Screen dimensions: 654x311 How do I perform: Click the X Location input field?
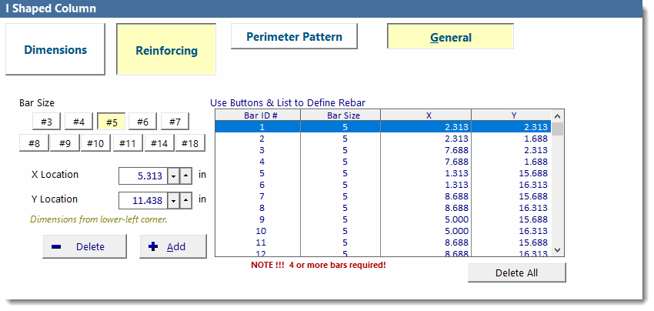tap(142, 176)
